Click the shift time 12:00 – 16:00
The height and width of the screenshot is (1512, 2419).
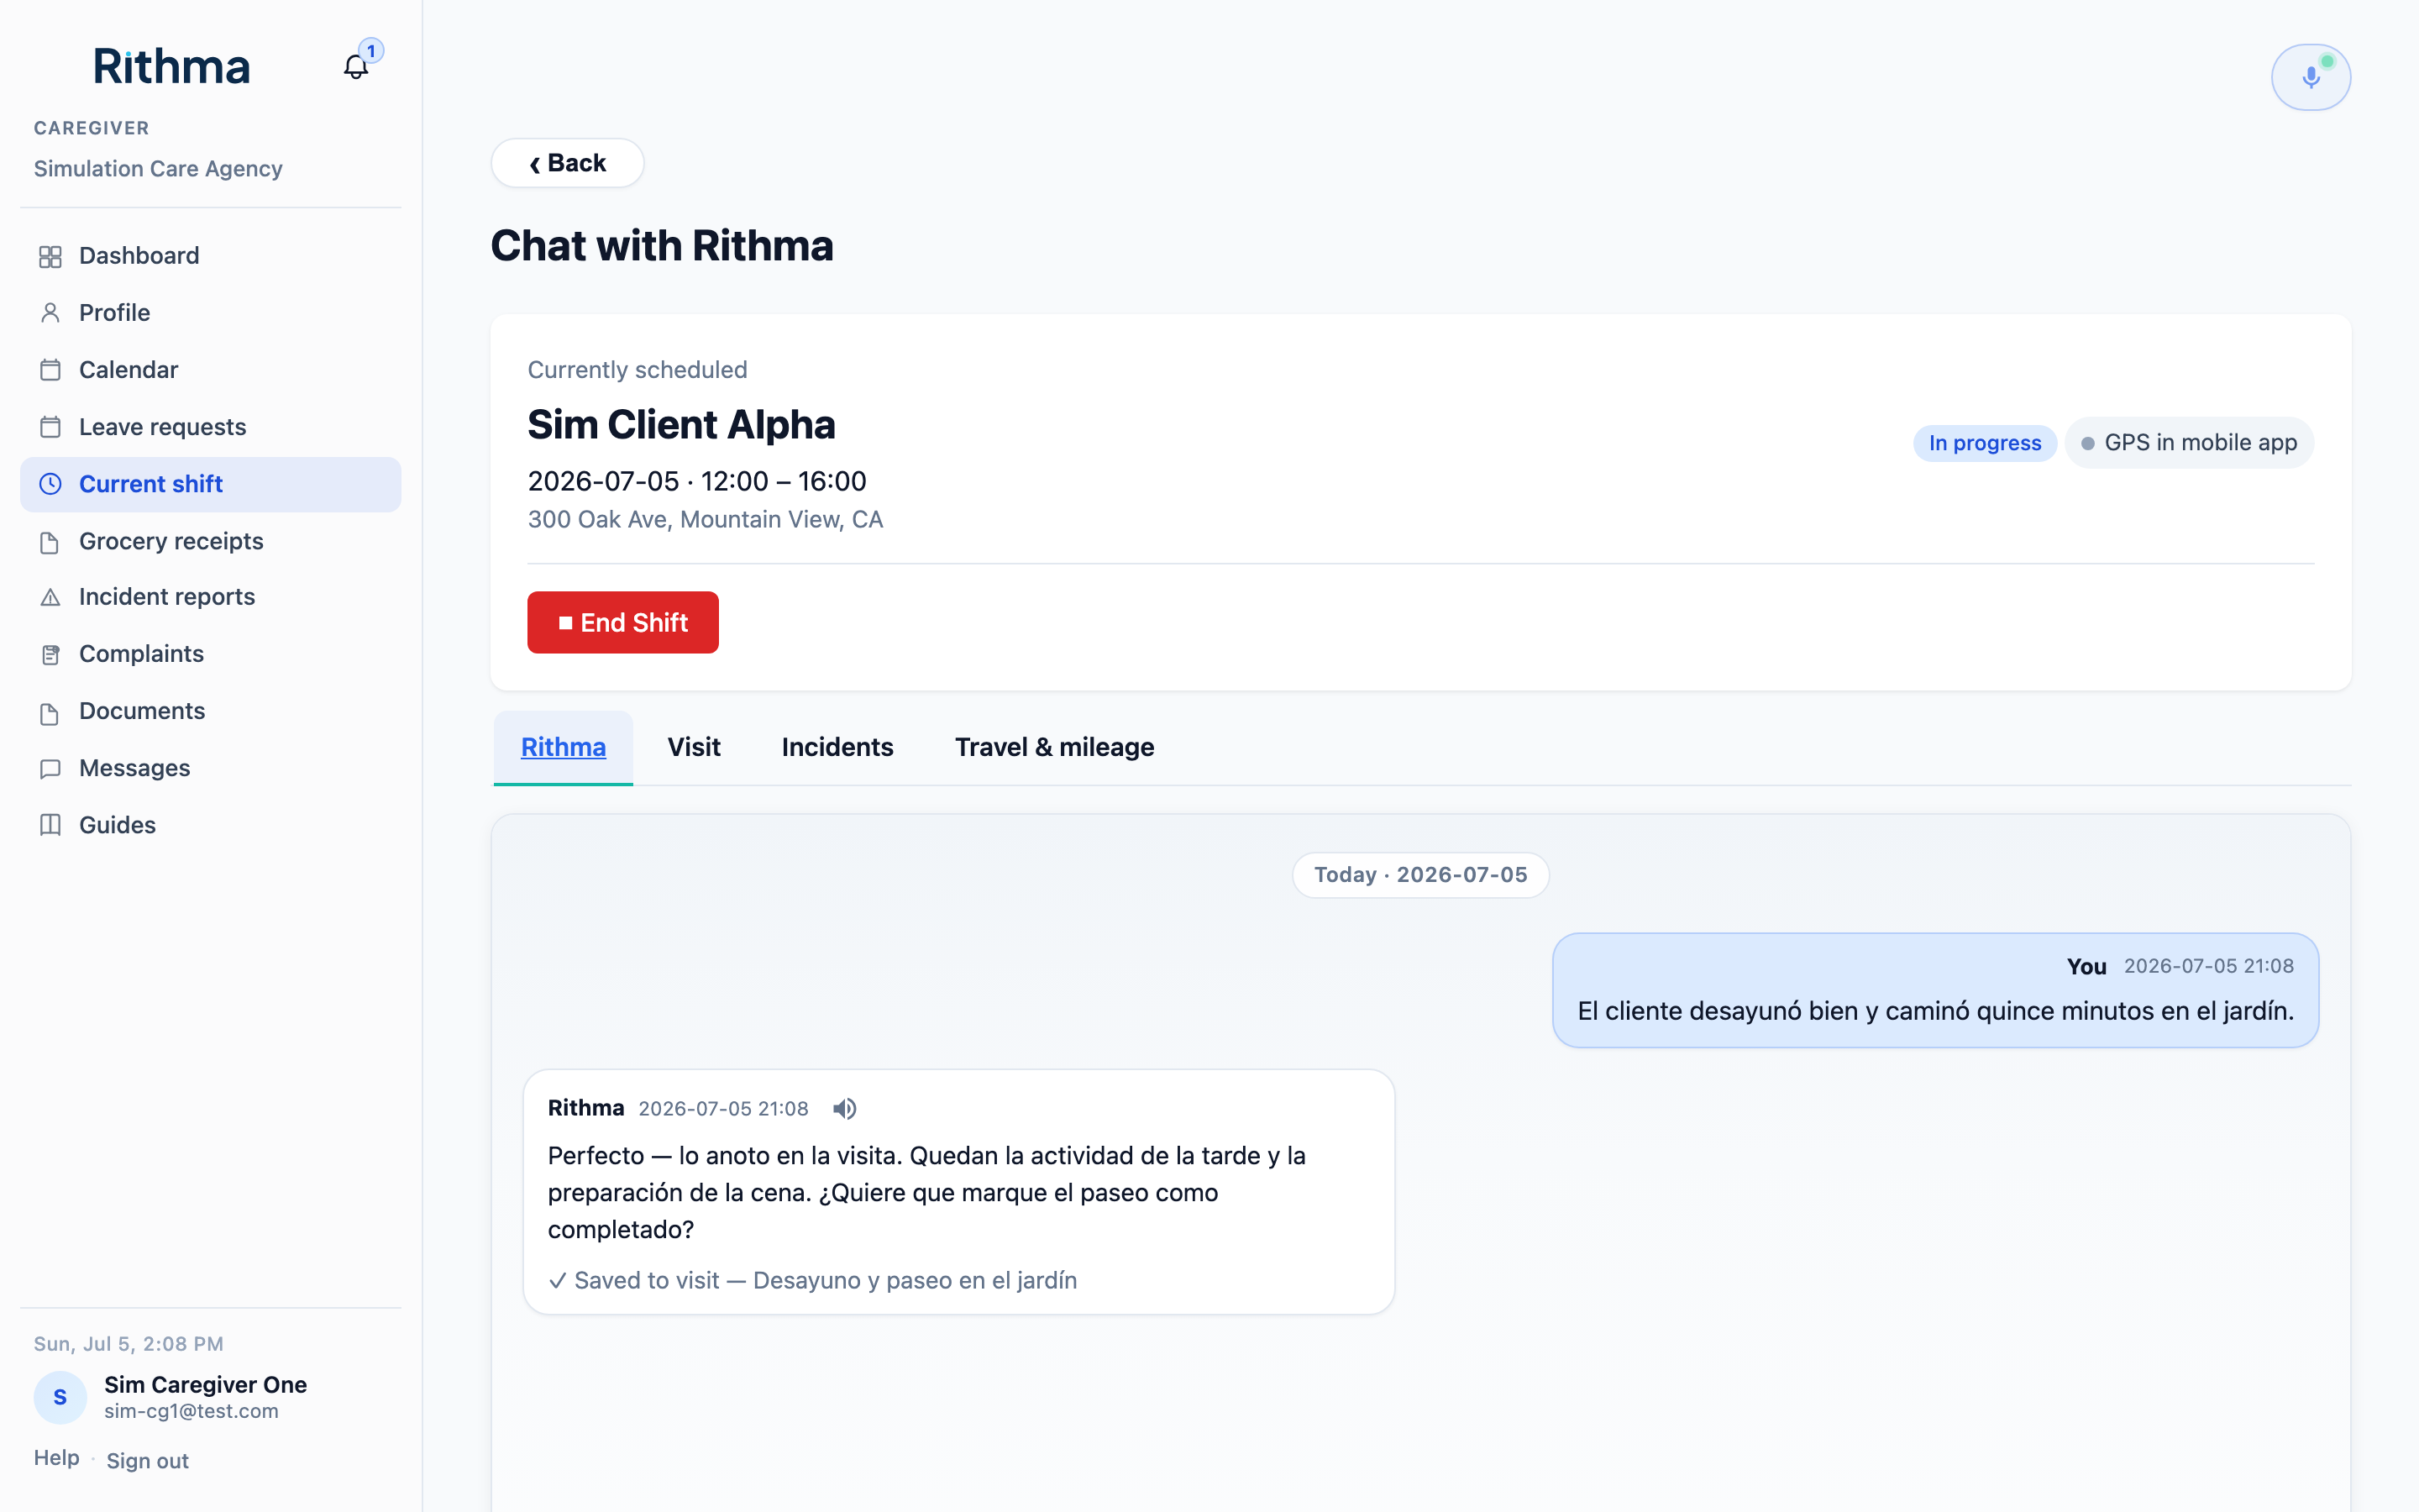click(x=783, y=481)
